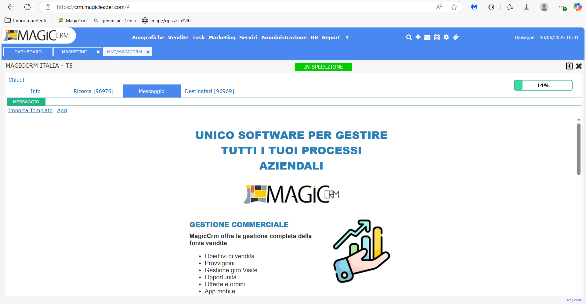586x304 pixels.
Task: Open the Info tab
Action: coord(35,91)
